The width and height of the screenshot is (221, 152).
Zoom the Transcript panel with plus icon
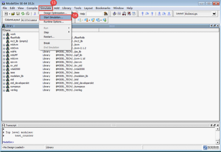pyautogui.click(x=211, y=125)
